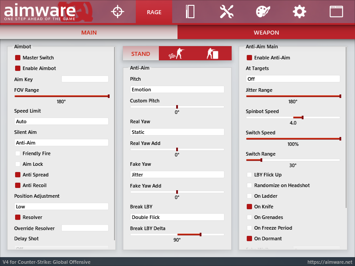Open the crosshair legitbot tab icon
This screenshot has width=355, height=266.
pyautogui.click(x=118, y=12)
